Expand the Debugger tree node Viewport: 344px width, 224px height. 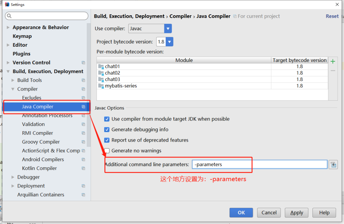coord(13,177)
